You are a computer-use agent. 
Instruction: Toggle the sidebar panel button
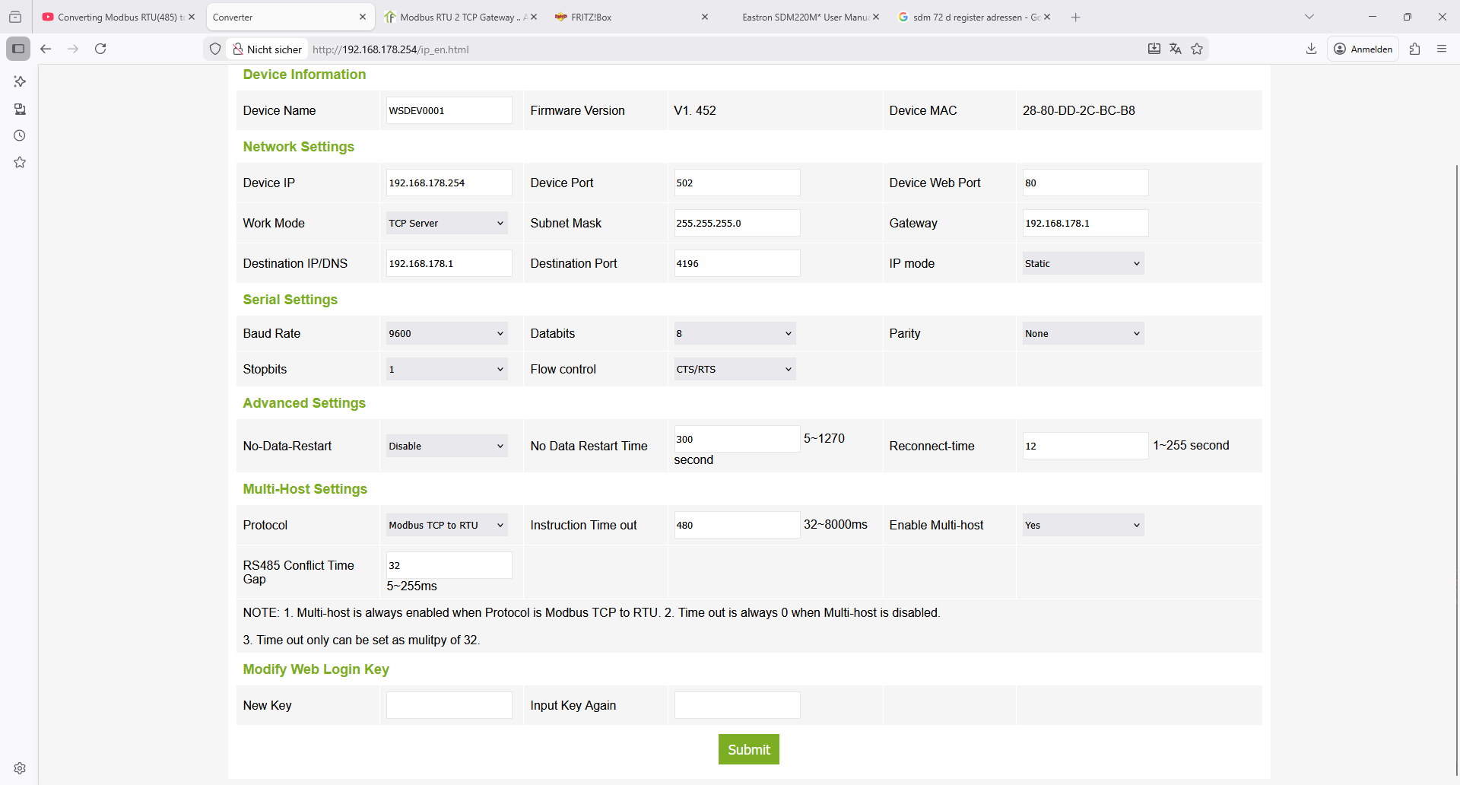(18, 49)
